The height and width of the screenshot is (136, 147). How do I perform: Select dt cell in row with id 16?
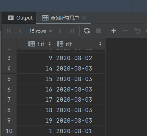80,89
